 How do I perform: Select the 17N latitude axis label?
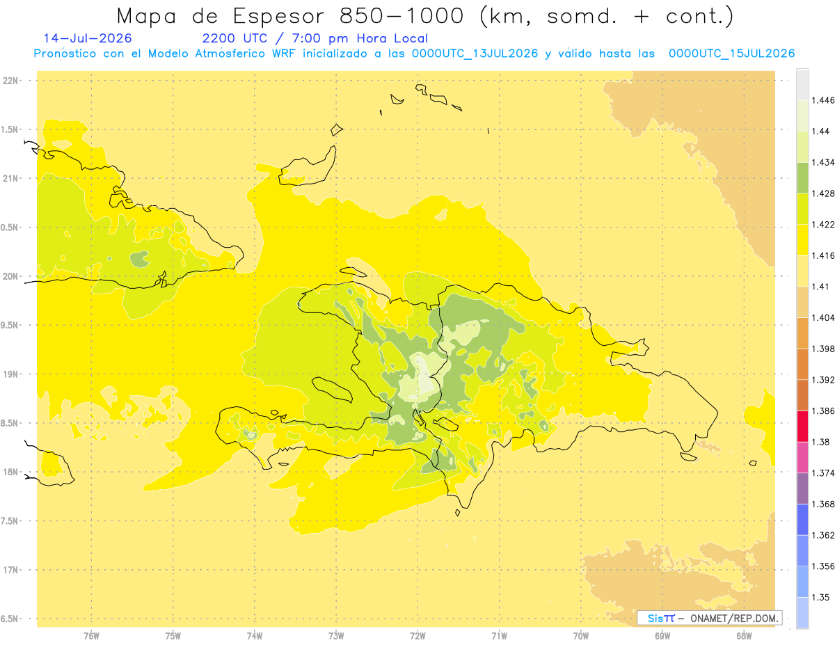[10, 570]
